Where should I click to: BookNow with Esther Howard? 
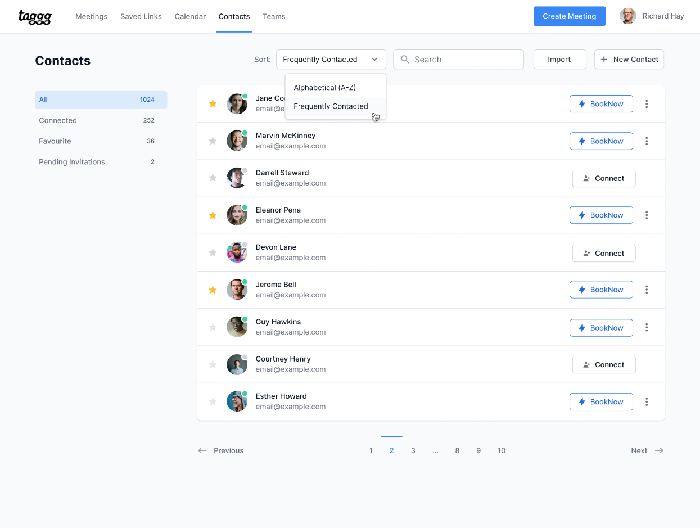601,402
